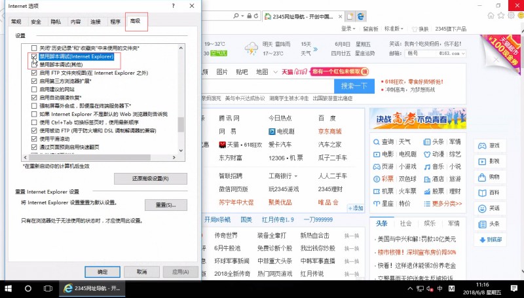Click the 查询 magnifier icon in category panel
Viewport: 524px width, 298px height.
[x=376, y=142]
